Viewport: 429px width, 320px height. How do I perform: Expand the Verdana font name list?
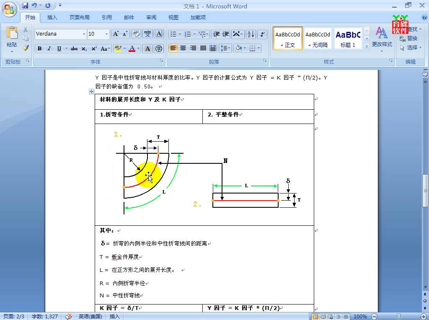point(84,34)
